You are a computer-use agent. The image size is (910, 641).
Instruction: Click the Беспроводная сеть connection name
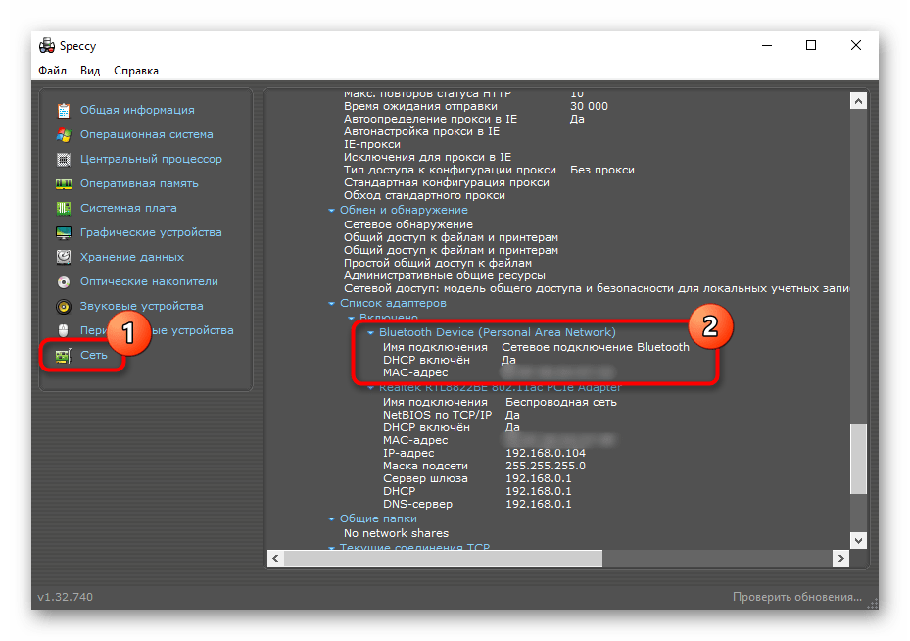[x=560, y=402]
